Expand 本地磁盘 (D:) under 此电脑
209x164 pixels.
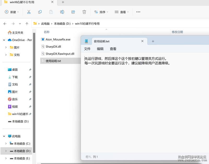coord(6,151)
